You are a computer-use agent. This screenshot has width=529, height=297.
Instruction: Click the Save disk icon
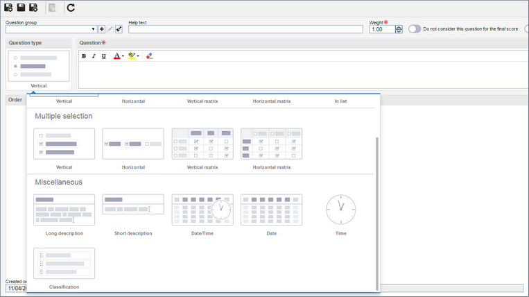pos(21,8)
